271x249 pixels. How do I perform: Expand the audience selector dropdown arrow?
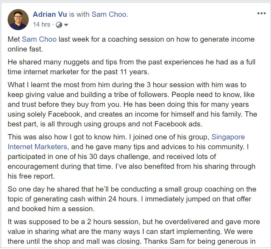(x=66, y=25)
